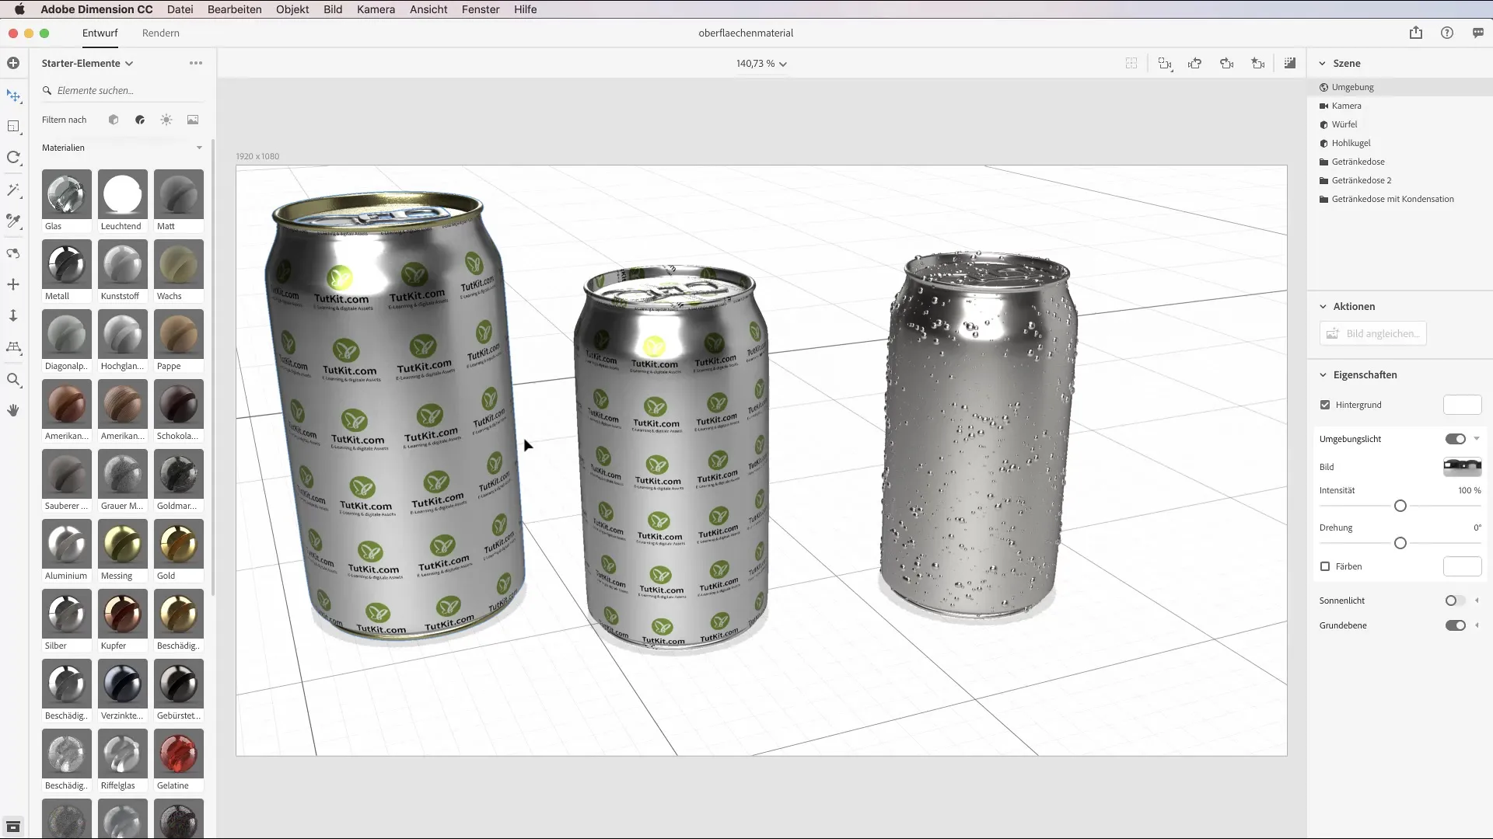Select the Hohlkugel scene object
This screenshot has height=839, width=1493.
(1400, 143)
